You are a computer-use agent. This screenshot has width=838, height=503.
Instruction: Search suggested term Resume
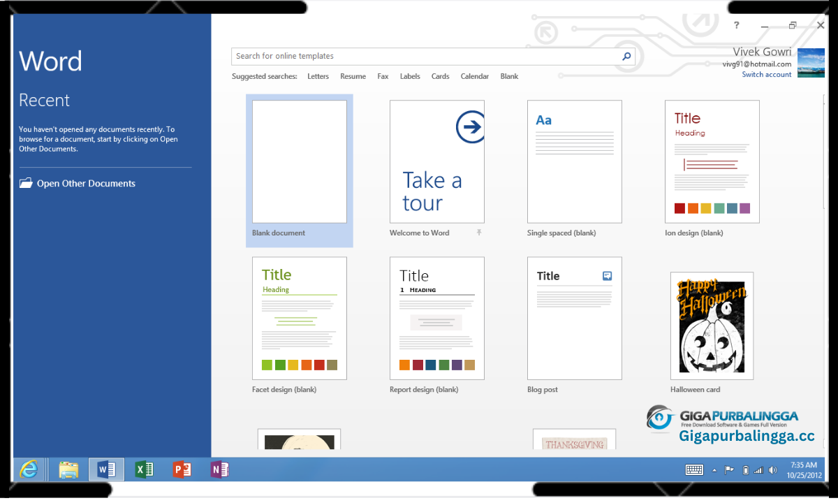point(353,76)
